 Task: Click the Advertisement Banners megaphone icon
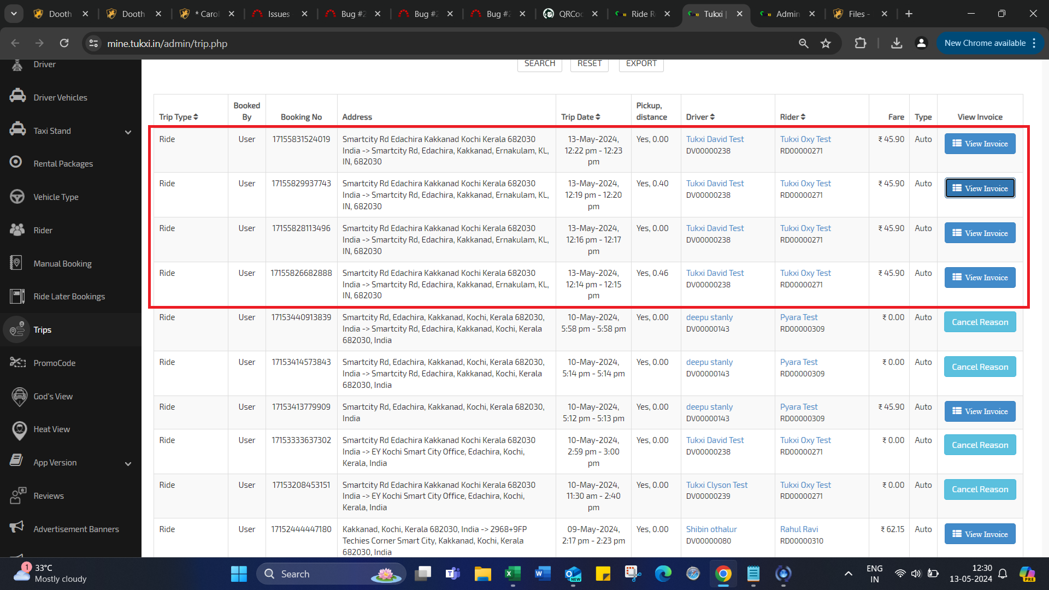click(17, 527)
